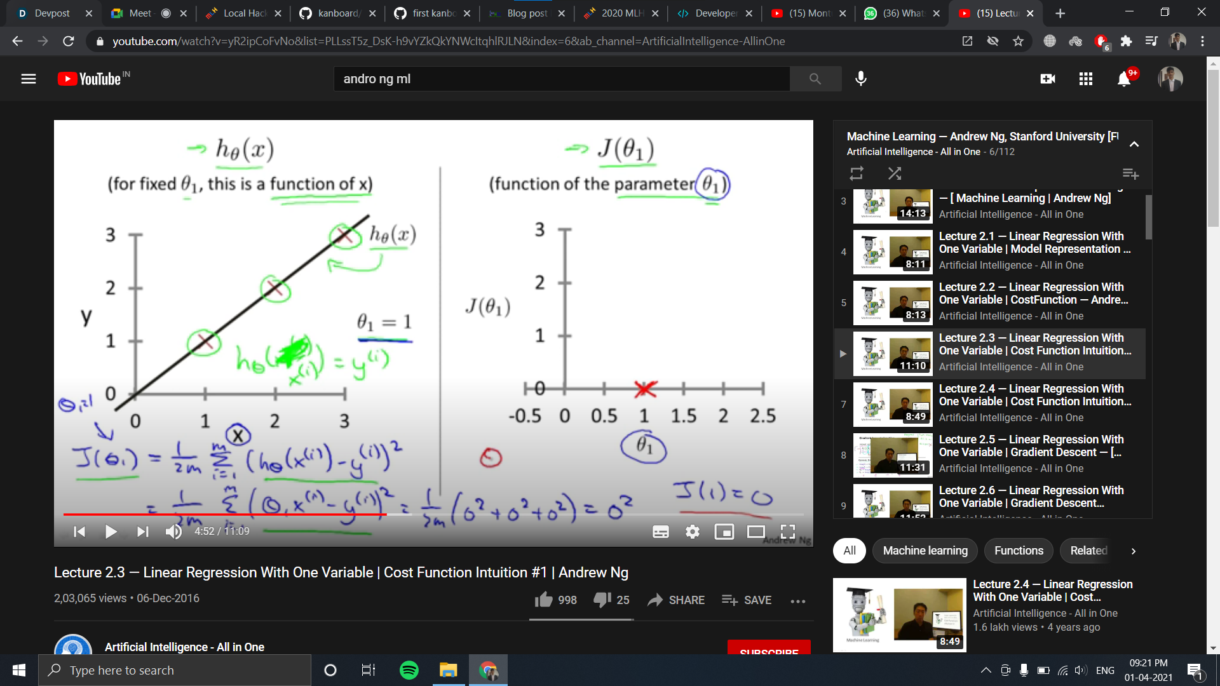Open the YouTube apps grid

[1086, 79]
